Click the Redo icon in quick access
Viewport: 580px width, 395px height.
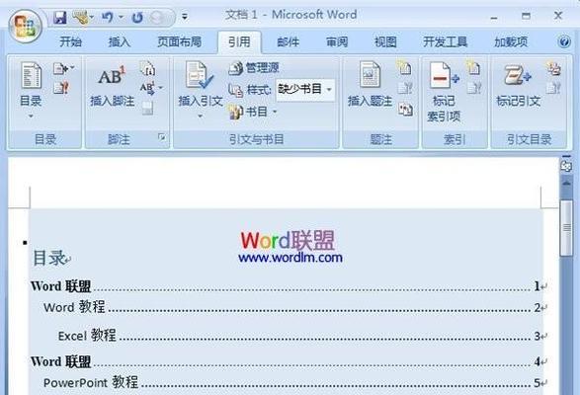[137, 18]
